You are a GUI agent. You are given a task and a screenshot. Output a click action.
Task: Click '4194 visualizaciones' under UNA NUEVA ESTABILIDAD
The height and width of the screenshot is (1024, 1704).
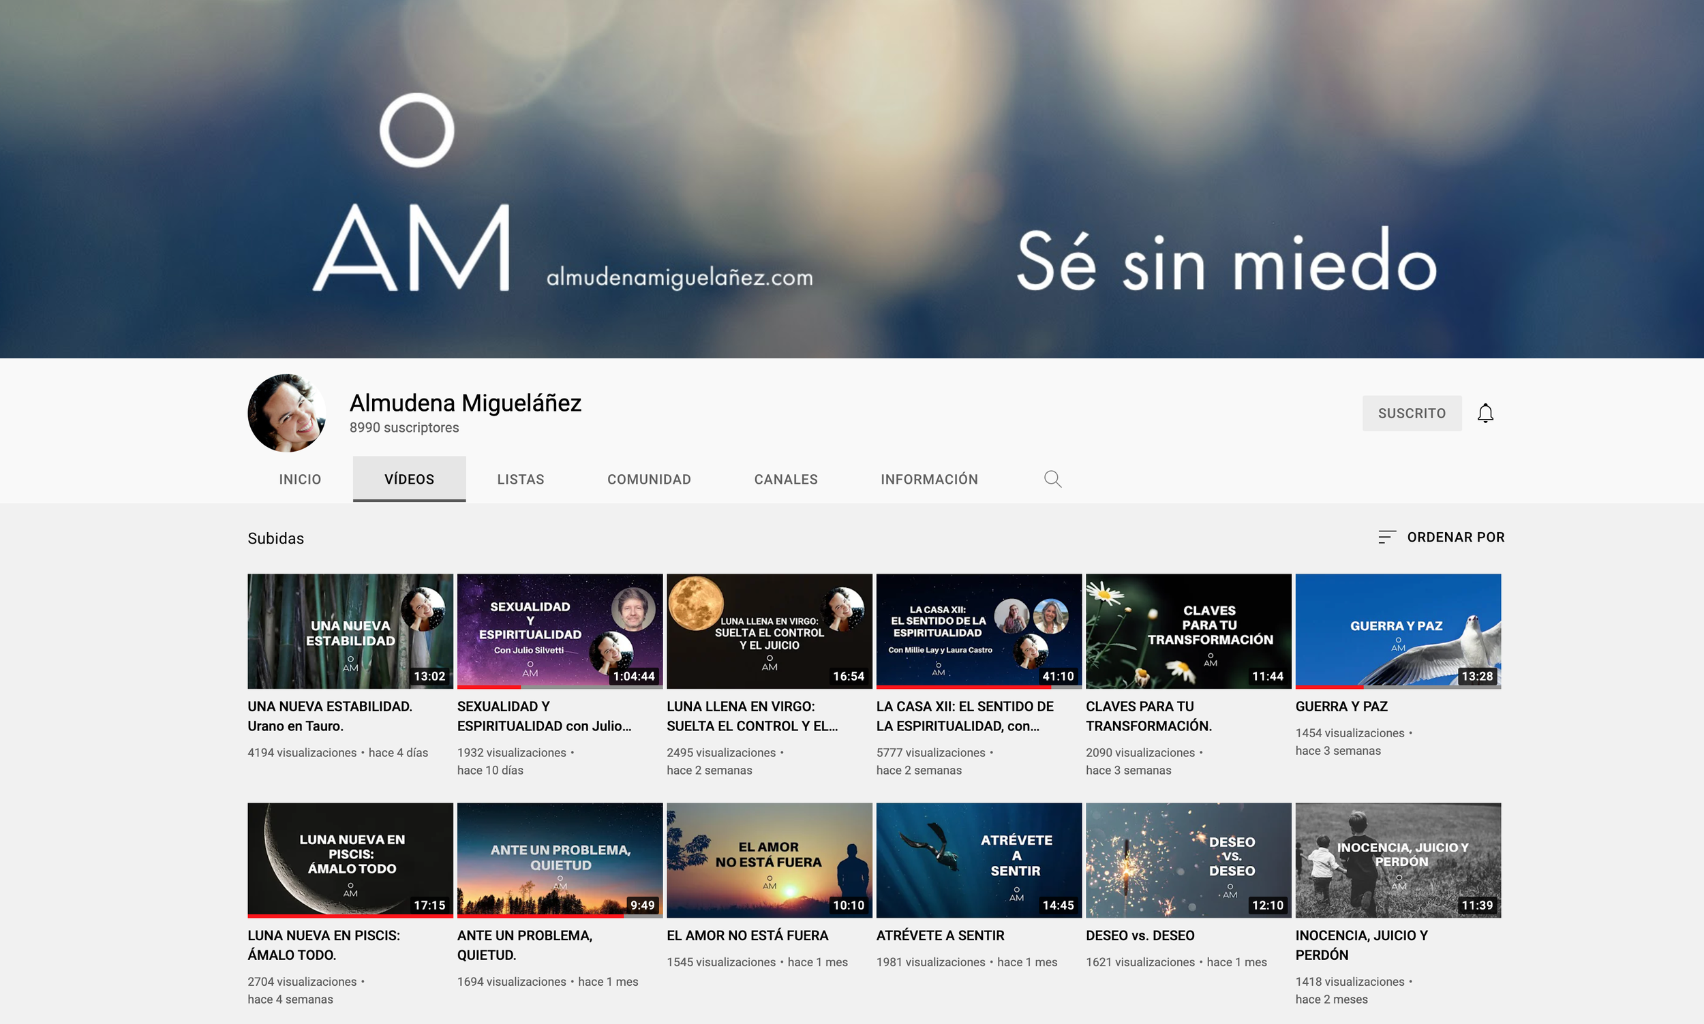302,753
